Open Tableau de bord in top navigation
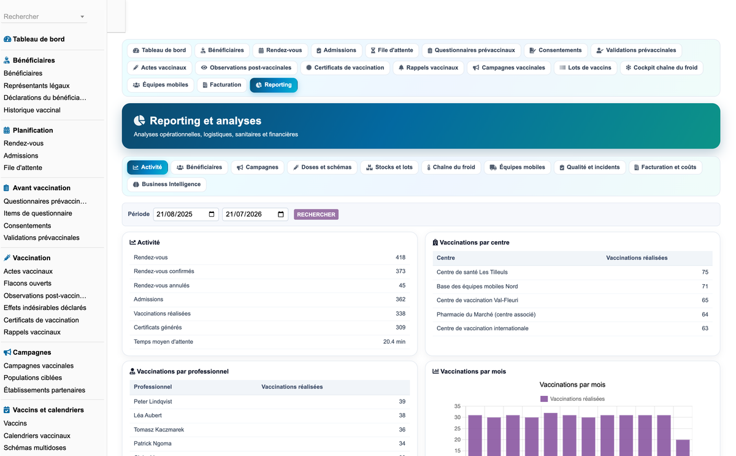Image resolution: width=736 pixels, height=456 pixels. (159, 50)
